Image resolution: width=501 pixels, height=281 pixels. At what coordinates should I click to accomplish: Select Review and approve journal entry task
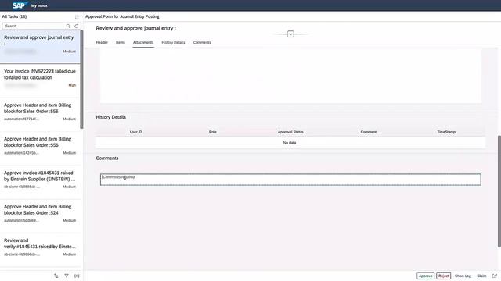(40, 47)
